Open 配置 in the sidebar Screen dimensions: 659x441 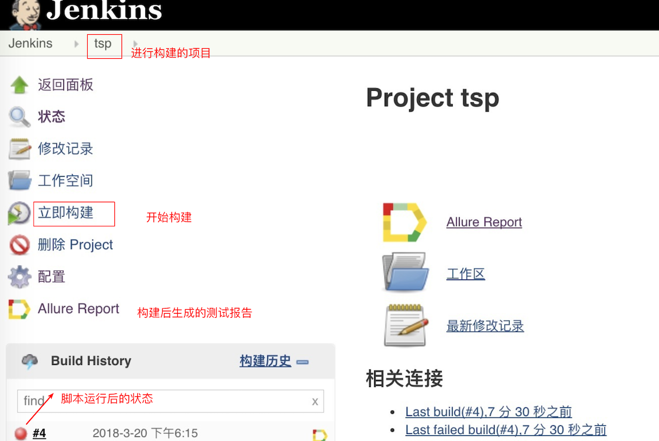52,277
